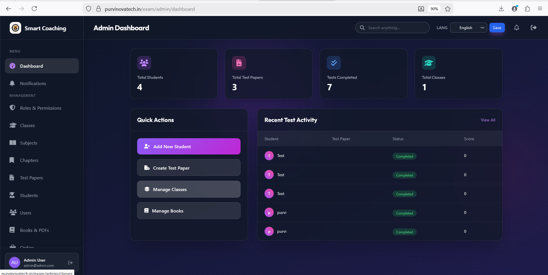Toggle the shield tracking protection icon

[89, 9]
